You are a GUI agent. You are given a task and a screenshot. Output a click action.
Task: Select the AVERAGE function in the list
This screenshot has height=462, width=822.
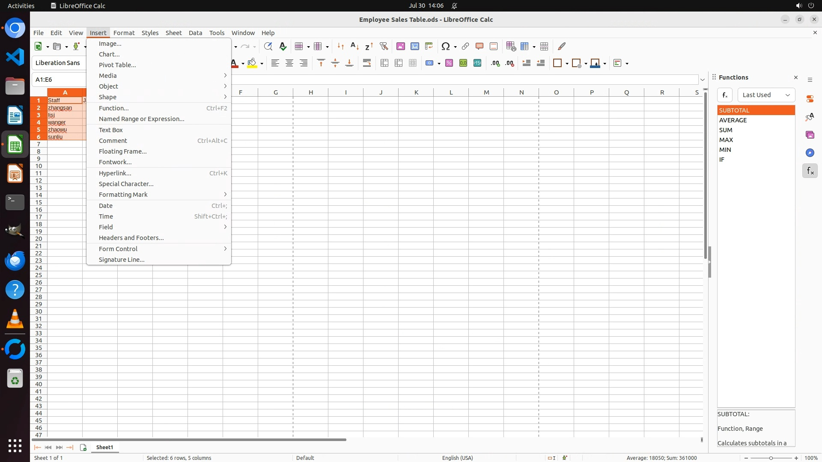[x=733, y=120]
